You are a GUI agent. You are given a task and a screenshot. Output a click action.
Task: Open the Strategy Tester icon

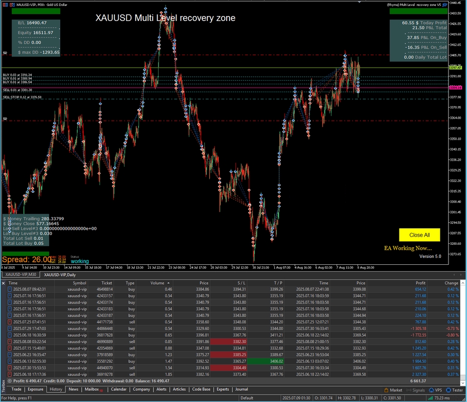click(x=448, y=390)
